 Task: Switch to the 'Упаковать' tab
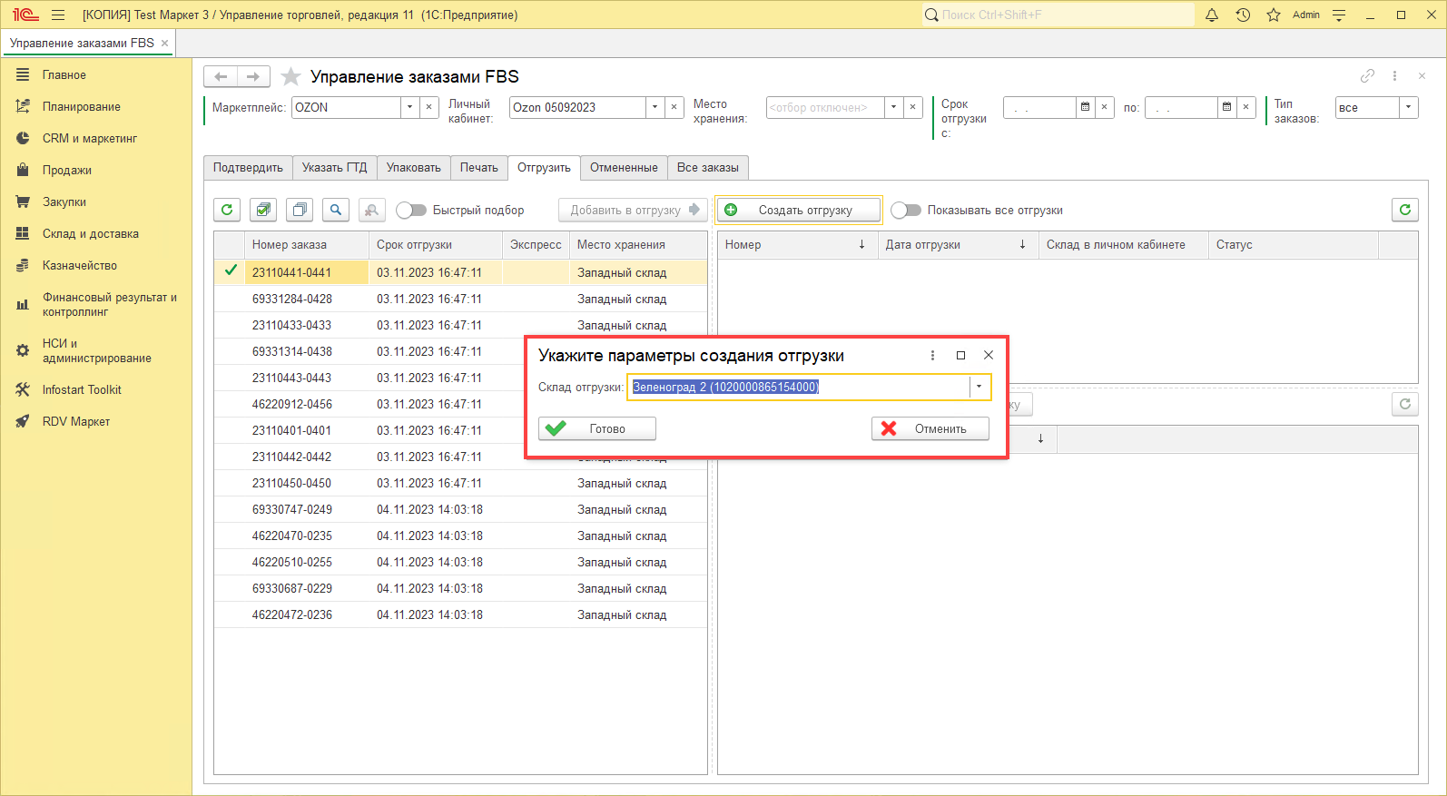point(413,167)
